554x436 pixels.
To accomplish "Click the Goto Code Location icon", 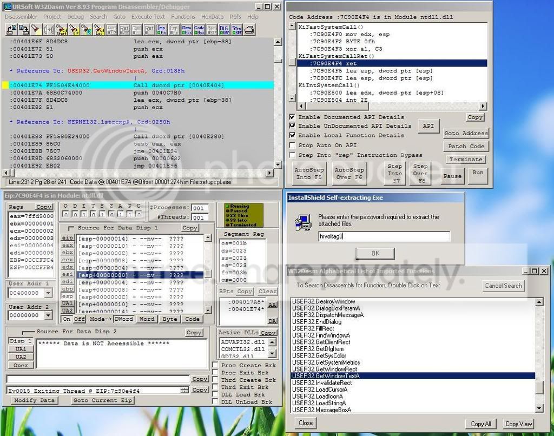I will coord(98,30).
